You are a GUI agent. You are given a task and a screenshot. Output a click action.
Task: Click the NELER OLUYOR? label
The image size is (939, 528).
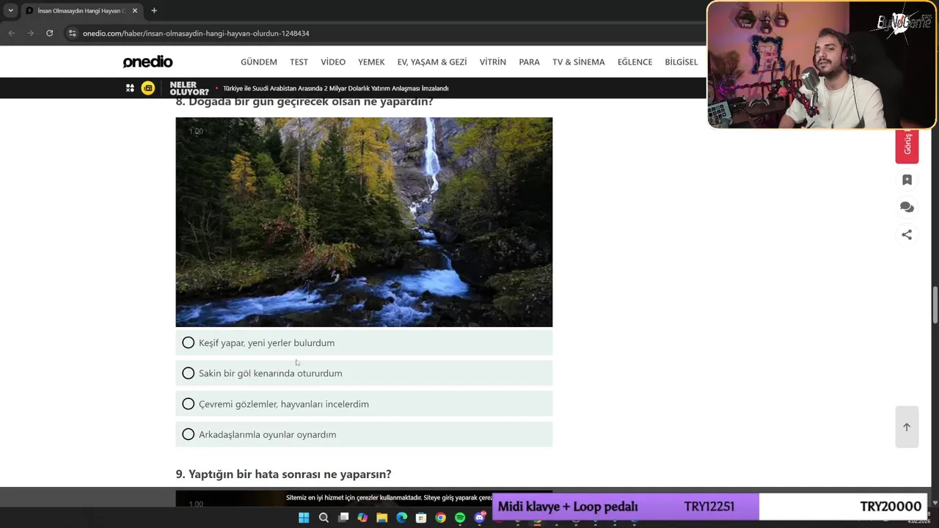pos(189,88)
